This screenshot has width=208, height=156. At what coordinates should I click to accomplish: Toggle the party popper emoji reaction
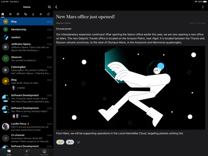pyautogui.click(x=70, y=142)
